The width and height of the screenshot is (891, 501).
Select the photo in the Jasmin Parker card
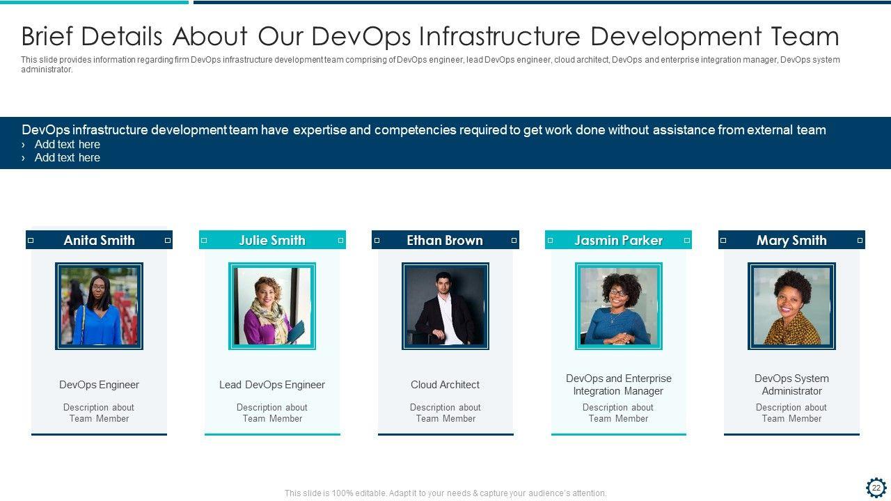[x=618, y=306]
